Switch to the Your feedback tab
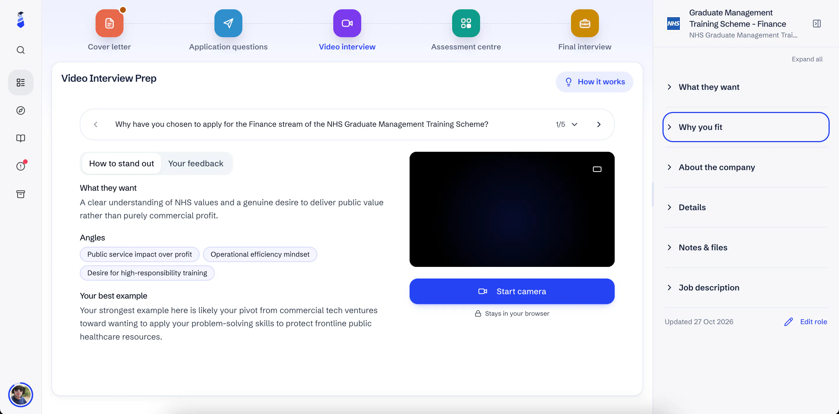 [196, 163]
